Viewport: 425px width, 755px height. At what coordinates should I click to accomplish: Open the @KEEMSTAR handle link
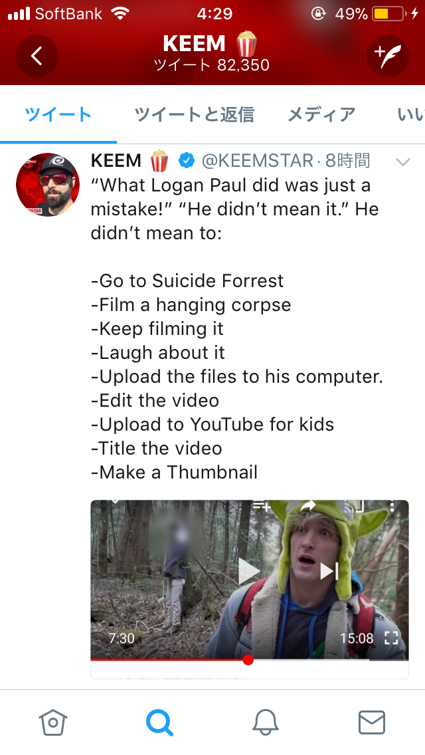(x=258, y=160)
